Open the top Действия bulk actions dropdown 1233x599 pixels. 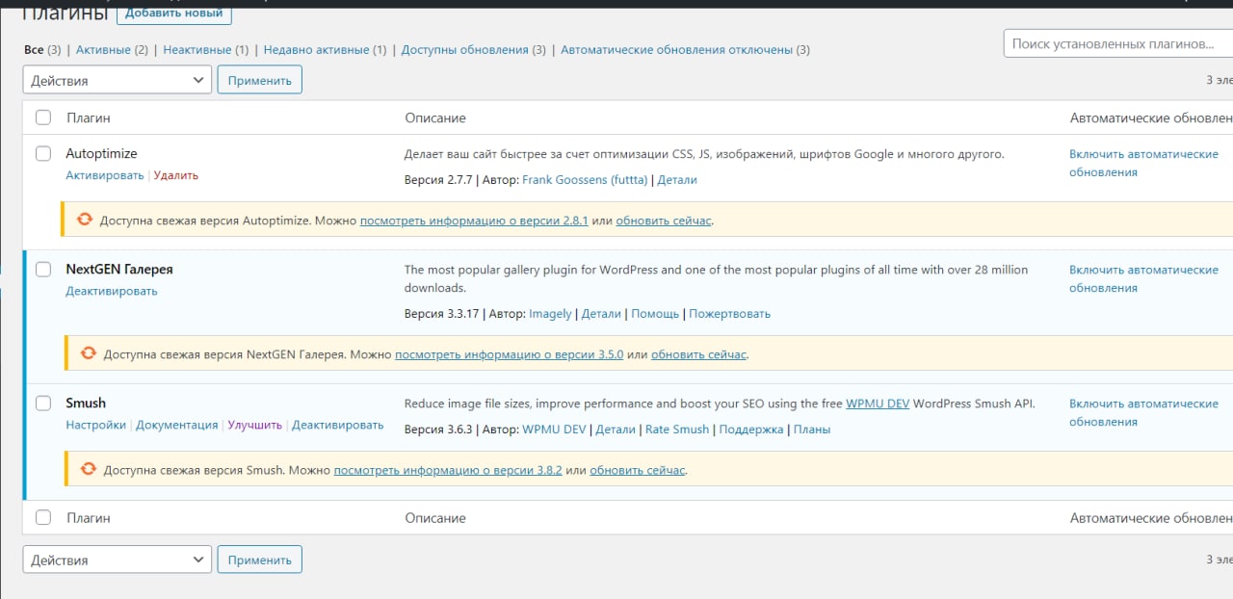tap(117, 80)
